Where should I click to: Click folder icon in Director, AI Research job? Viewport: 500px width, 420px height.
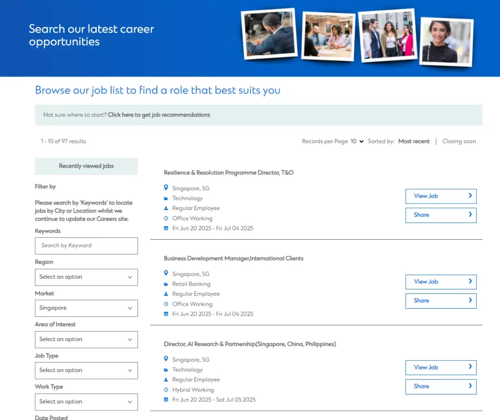point(166,370)
